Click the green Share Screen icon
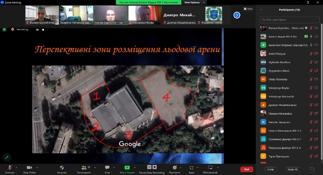 tap(127, 167)
